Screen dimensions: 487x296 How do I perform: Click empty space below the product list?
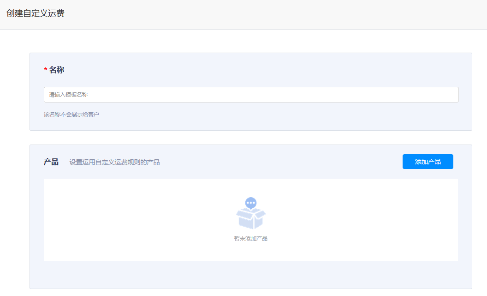[251, 274]
